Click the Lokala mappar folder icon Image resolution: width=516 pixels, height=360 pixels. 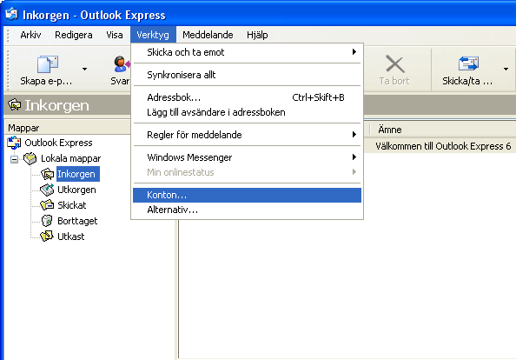click(30, 158)
